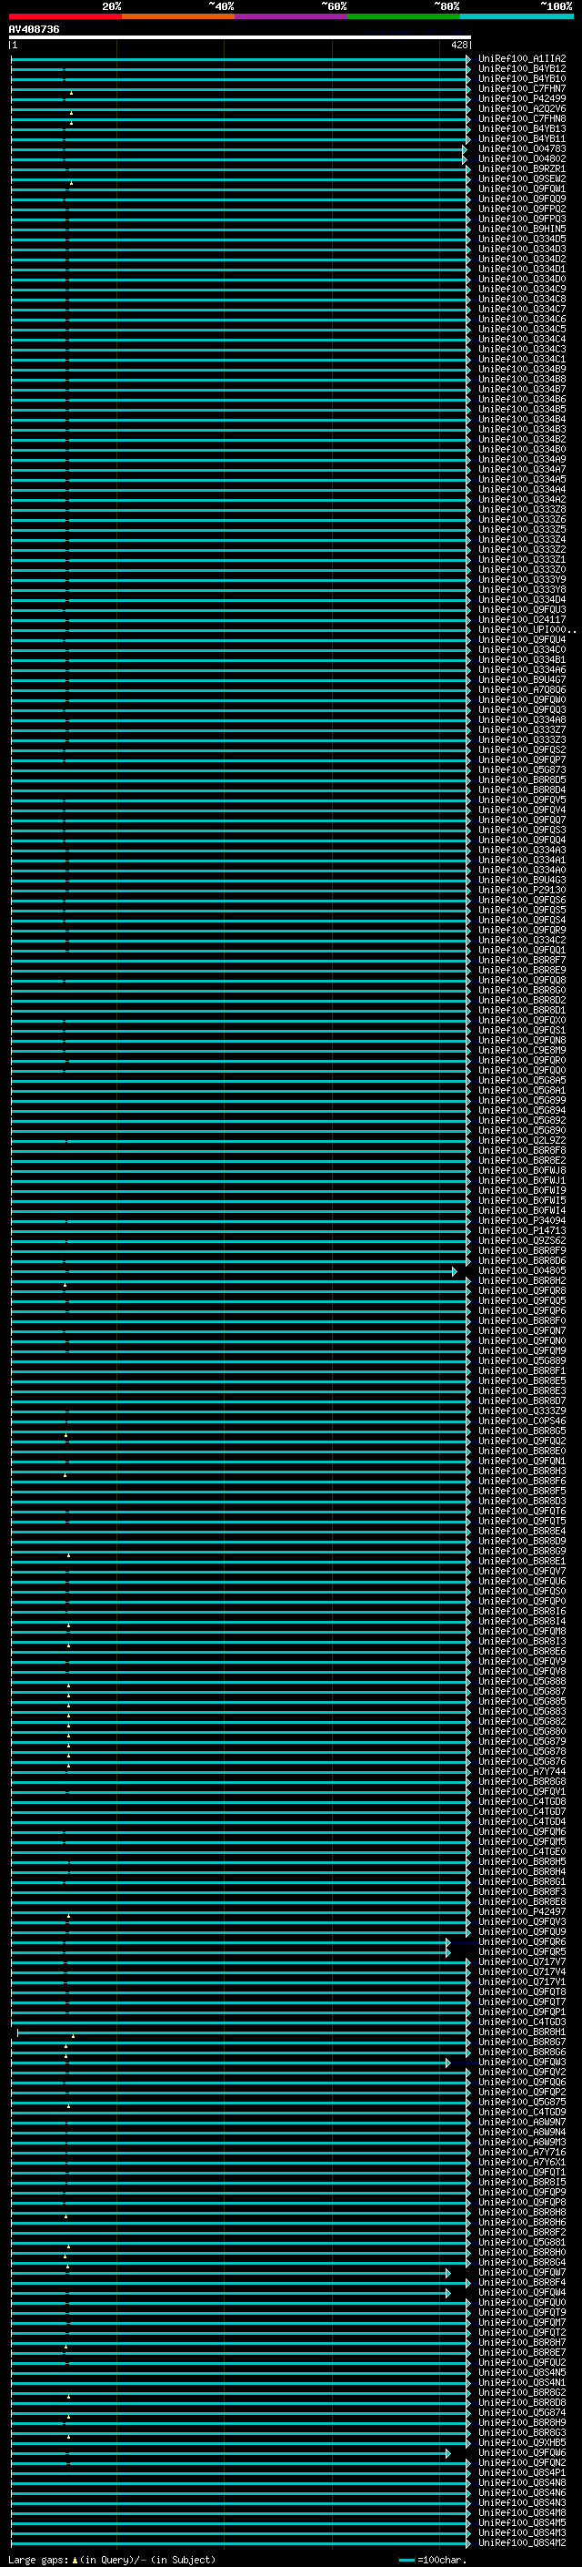The height and width of the screenshot is (2567, 582).
Task: Select the last hit UniRef100_Q8S4M2
Action: (x=522, y=2542)
